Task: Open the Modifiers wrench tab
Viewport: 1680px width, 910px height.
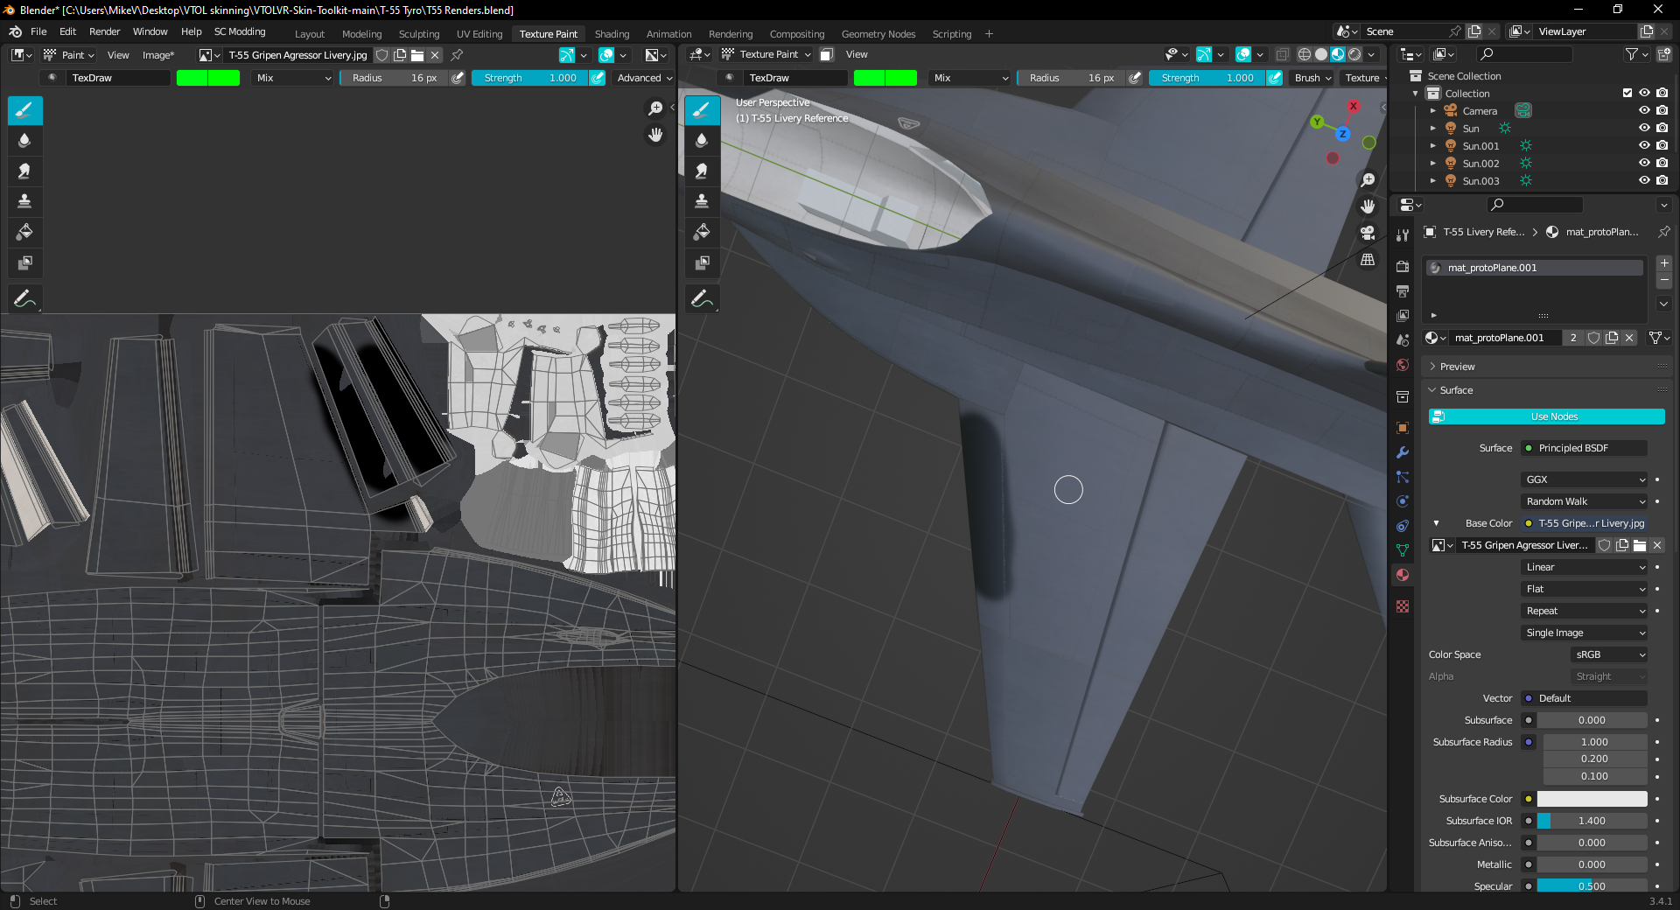Action: click(1403, 452)
